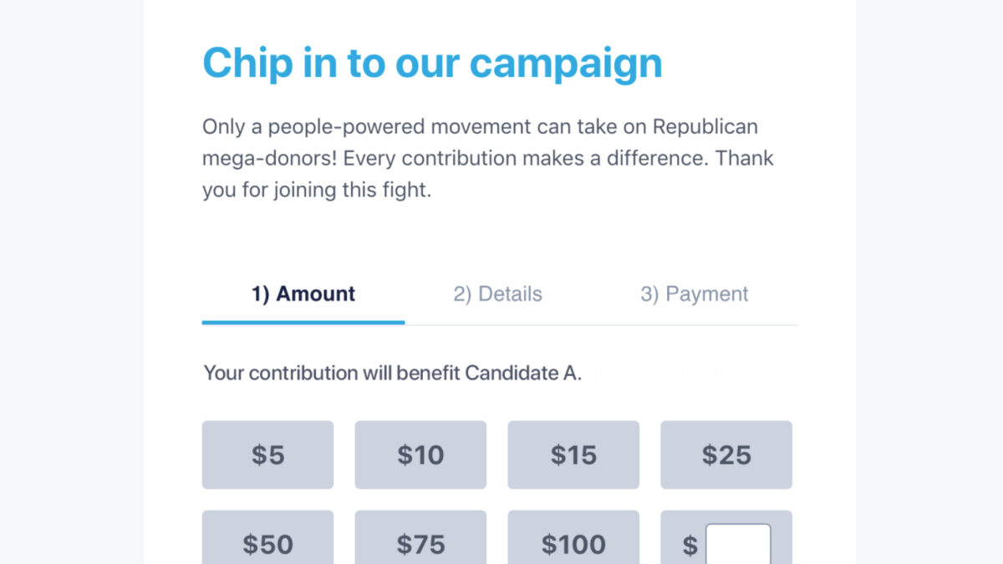Open the 2) Details tab

(497, 294)
